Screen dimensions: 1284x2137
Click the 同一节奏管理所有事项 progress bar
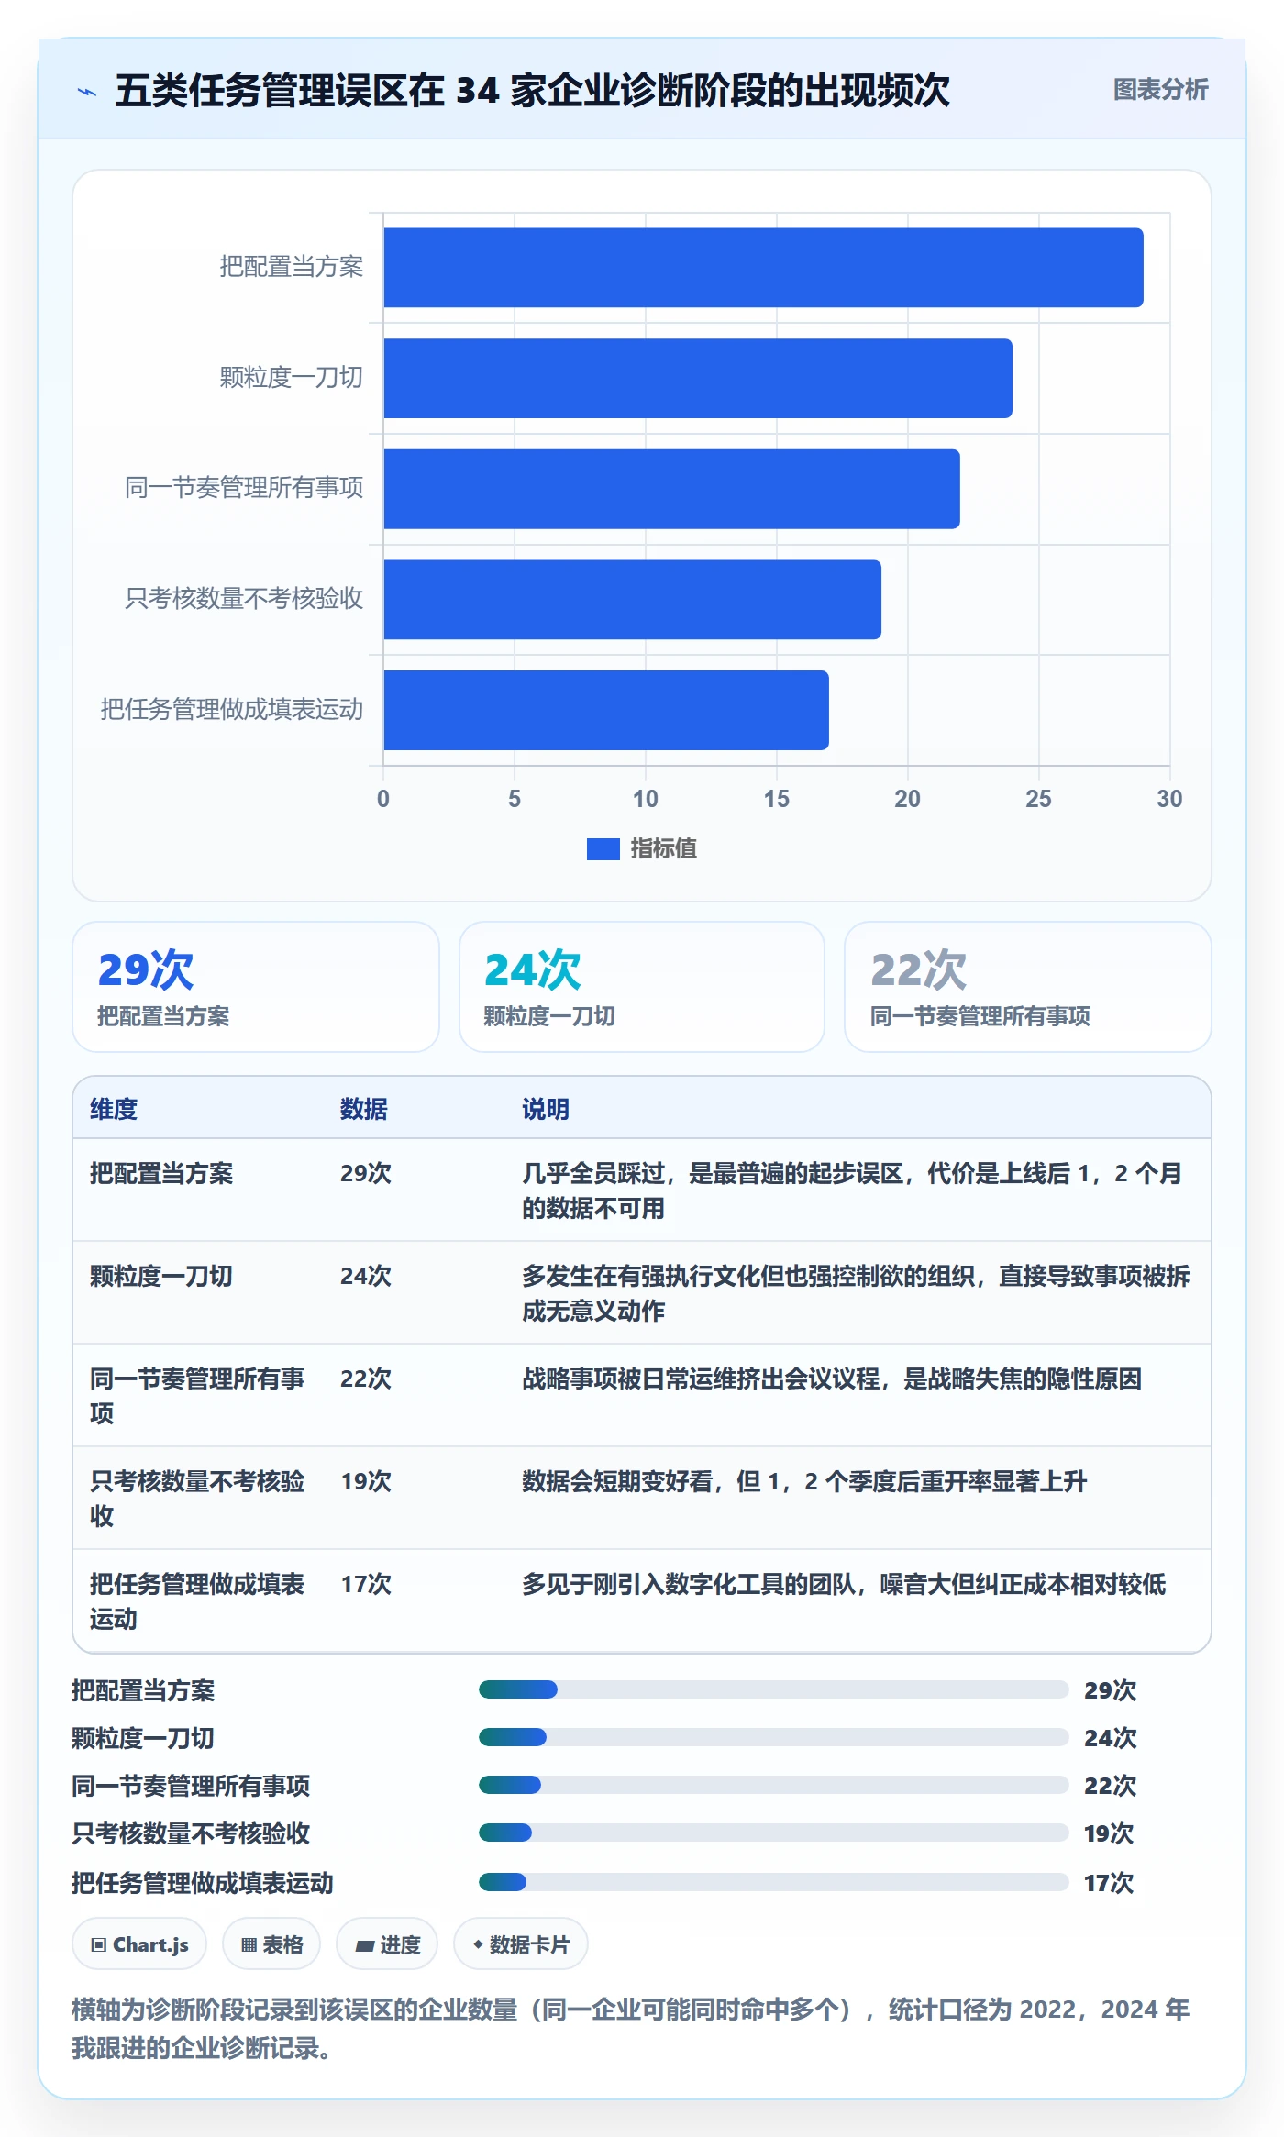773,1785
